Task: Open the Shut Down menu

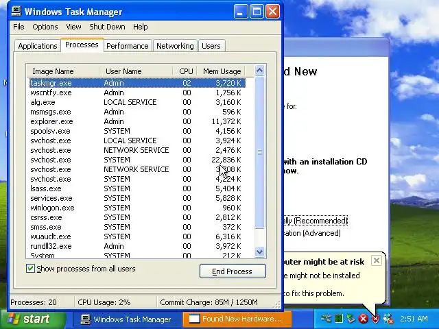Action: pos(107,27)
